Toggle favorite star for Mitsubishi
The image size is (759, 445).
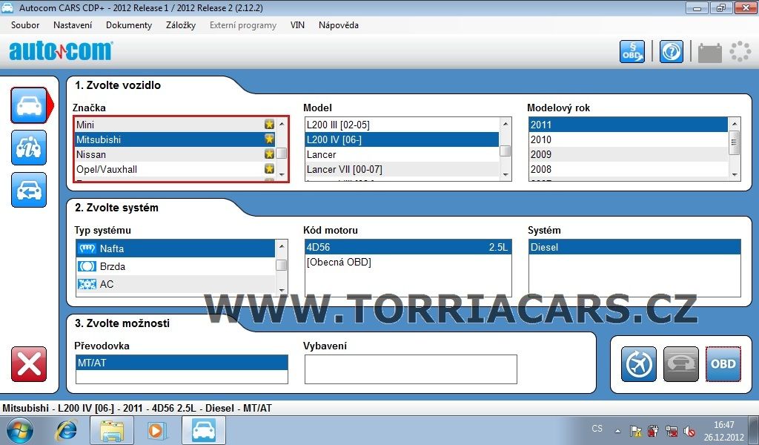[269, 139]
